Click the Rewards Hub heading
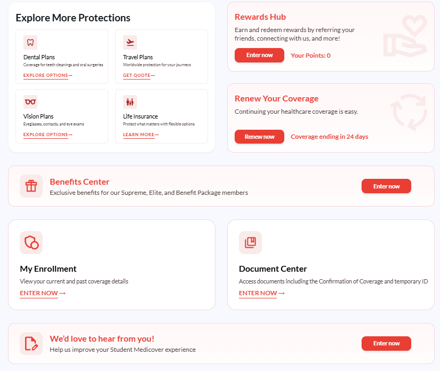 [260, 17]
